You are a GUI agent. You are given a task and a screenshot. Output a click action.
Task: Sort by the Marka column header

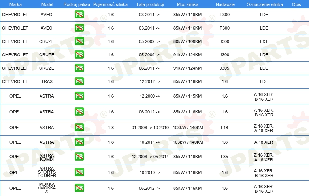pos(15,4)
